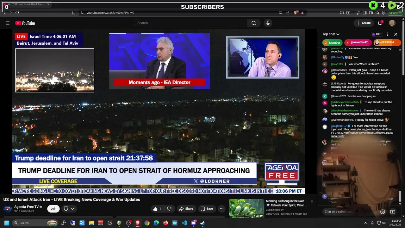Viewport: 405px width, 228px height.
Task: Open the Agenda-Free TV channel name
Action: 26,207
